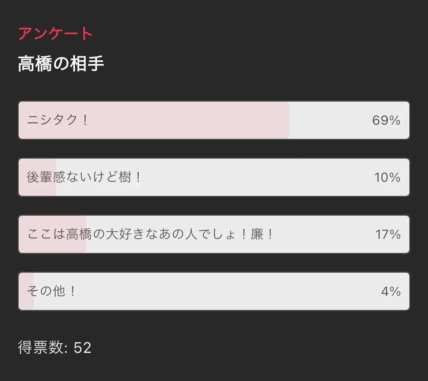Click the word 廉 in third option
Screen dimensions: 428x381
(257, 234)
